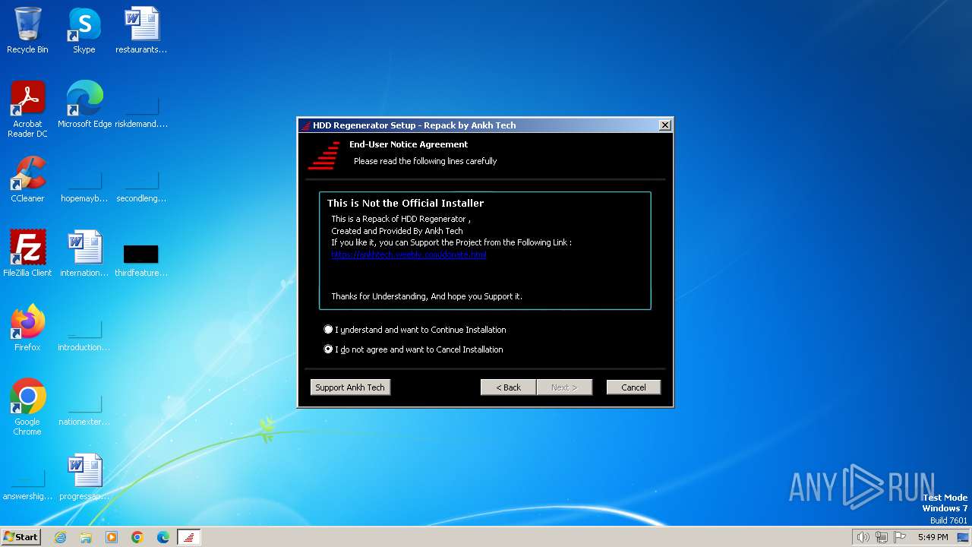Open the ankhtech donate hyperlink

point(409,255)
